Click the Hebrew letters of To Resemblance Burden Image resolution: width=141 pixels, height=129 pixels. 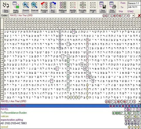point(126,113)
